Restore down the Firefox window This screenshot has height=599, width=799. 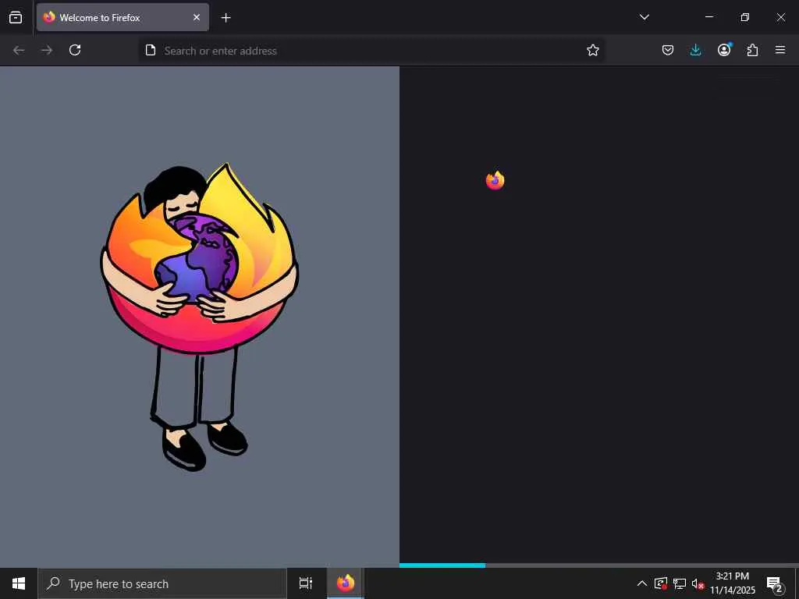[745, 17]
